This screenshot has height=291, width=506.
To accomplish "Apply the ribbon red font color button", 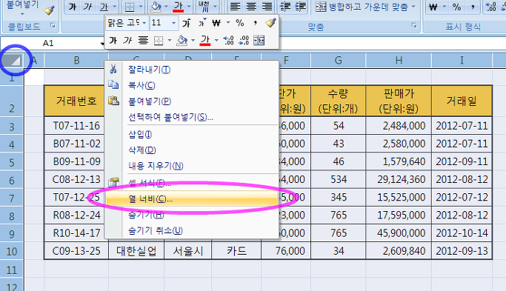I will [178, 7].
